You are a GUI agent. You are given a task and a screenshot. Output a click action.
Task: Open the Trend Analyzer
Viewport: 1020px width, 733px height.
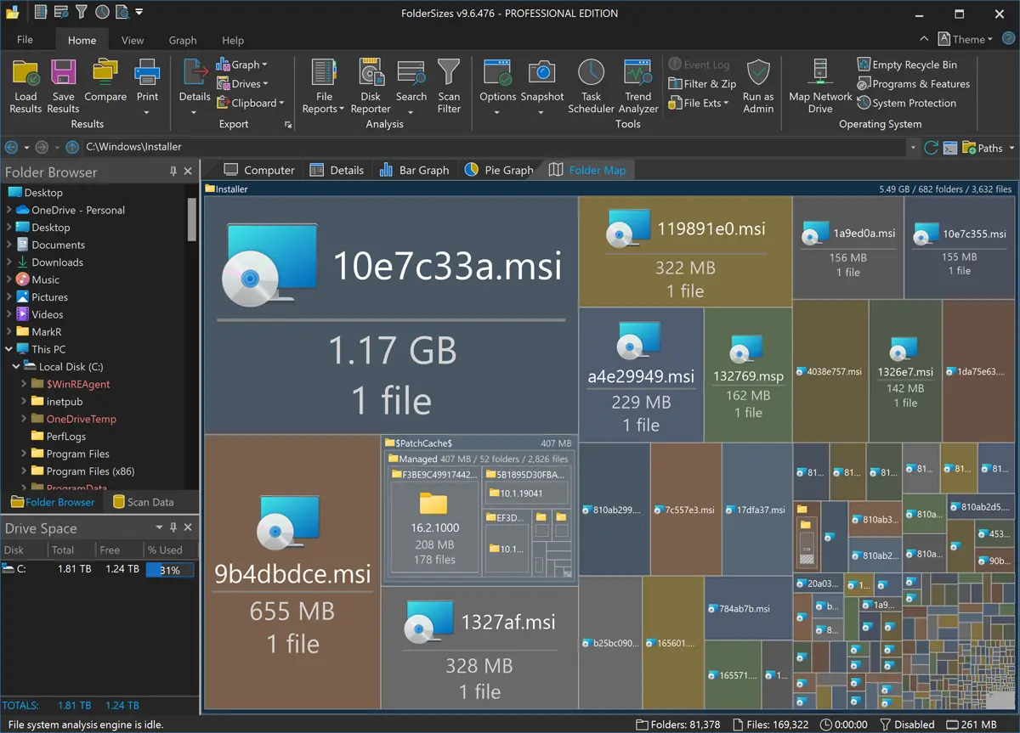pyautogui.click(x=637, y=86)
